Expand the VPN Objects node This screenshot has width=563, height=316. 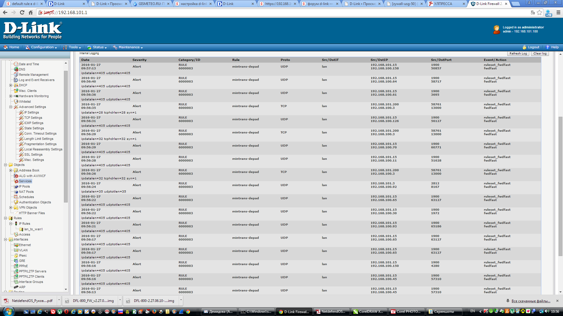pyautogui.click(x=11, y=207)
